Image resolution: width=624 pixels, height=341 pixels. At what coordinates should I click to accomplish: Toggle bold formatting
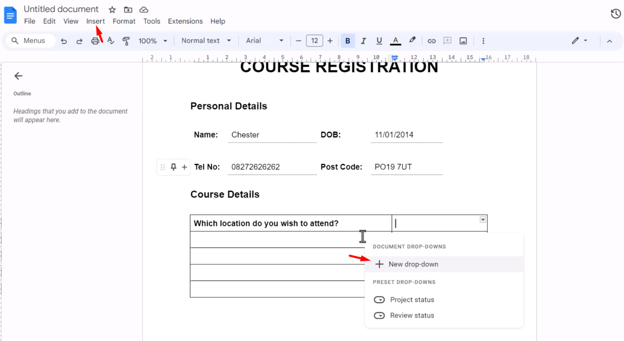(348, 41)
